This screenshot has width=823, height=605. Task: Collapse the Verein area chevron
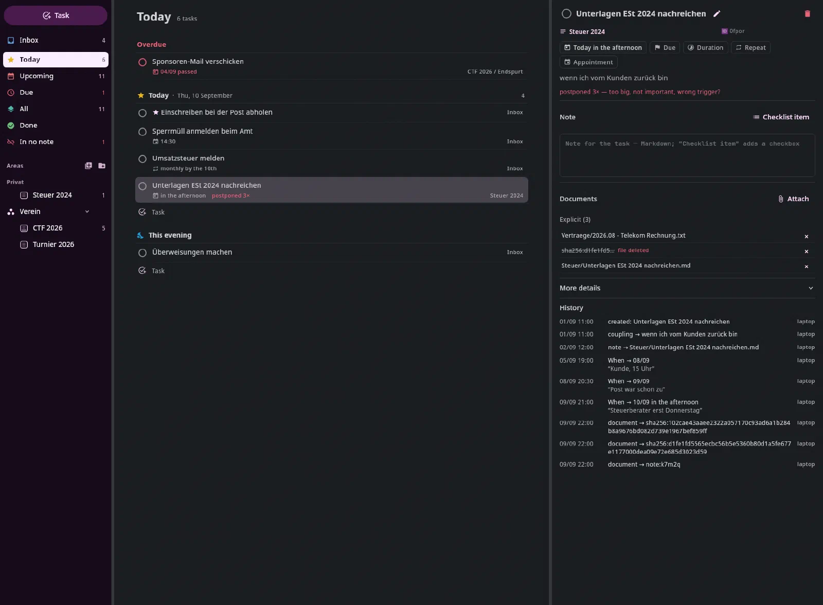pyautogui.click(x=87, y=211)
